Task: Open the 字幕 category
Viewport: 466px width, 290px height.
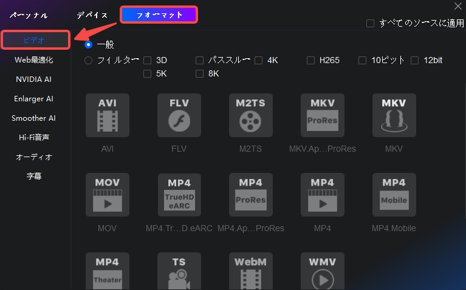Action: point(34,176)
